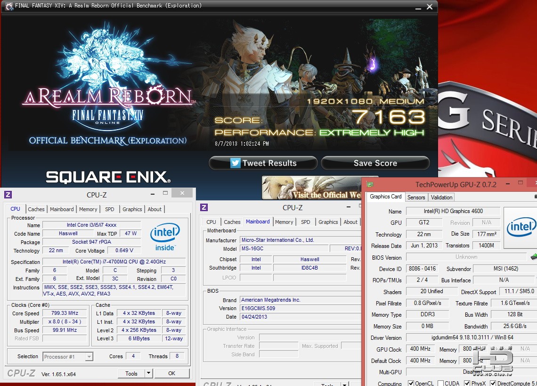Click the Release Date value Jun 1, 2013
This screenshot has width=537, height=386.
[424, 246]
